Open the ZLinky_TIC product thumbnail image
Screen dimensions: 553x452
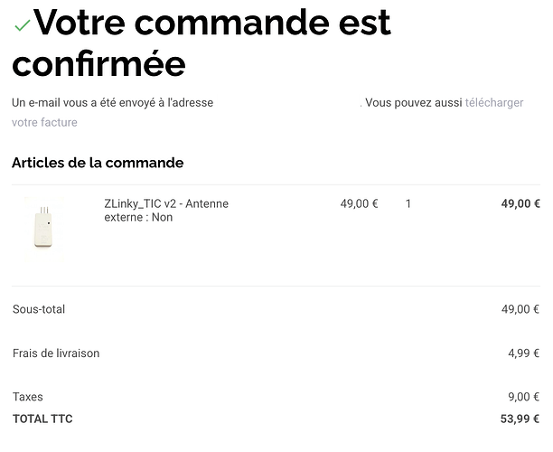tap(42, 223)
